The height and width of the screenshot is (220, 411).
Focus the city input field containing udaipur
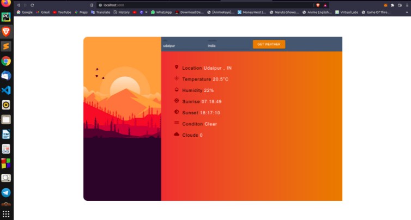[x=182, y=46]
